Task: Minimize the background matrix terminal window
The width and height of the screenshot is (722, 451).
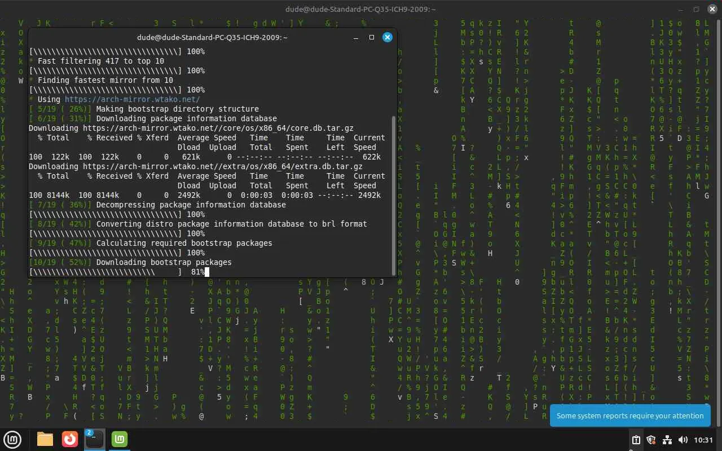Action: 680,9
